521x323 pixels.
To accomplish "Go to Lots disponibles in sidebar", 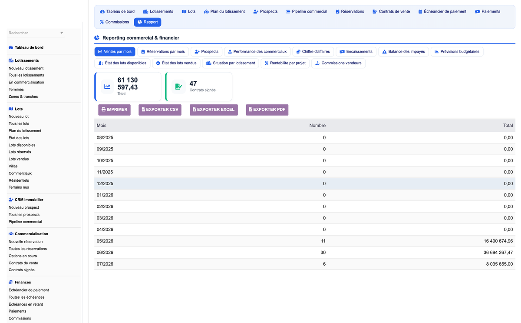I will [x=22, y=145].
